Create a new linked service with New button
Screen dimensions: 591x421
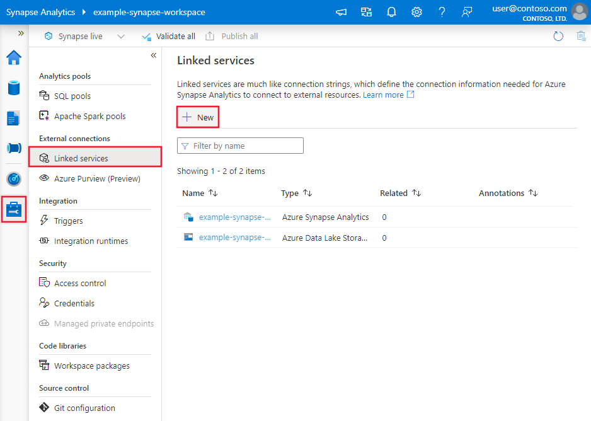(x=197, y=117)
